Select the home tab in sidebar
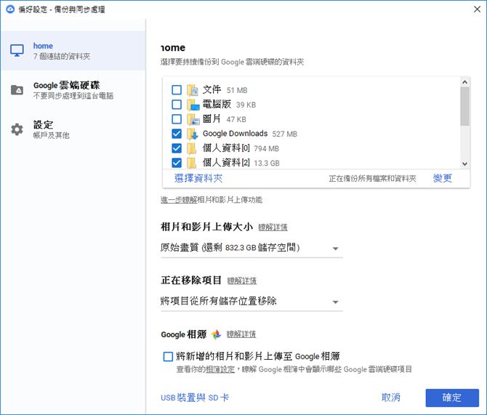 click(x=73, y=51)
